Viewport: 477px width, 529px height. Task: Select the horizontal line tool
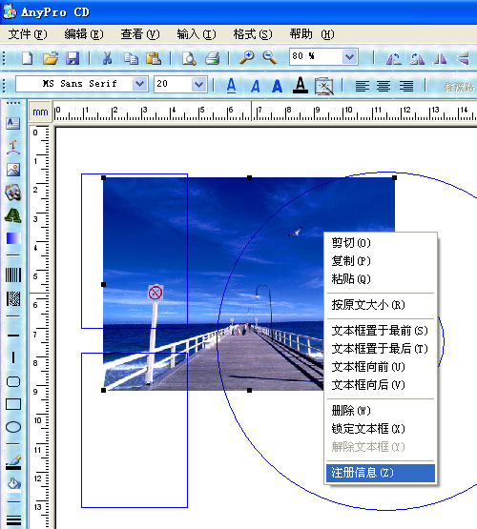[13, 336]
